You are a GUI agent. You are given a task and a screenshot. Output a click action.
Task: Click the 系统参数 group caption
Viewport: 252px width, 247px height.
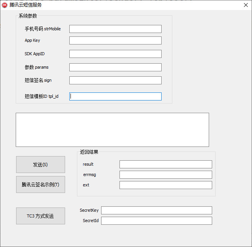(28, 16)
